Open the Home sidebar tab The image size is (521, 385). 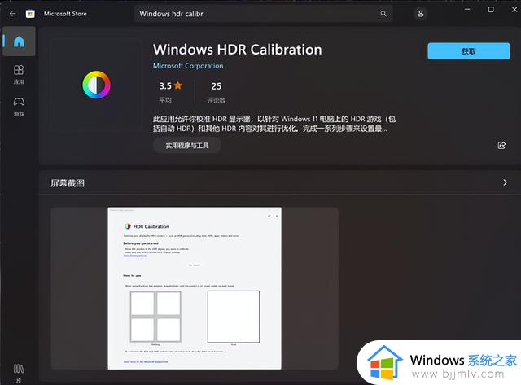19,42
